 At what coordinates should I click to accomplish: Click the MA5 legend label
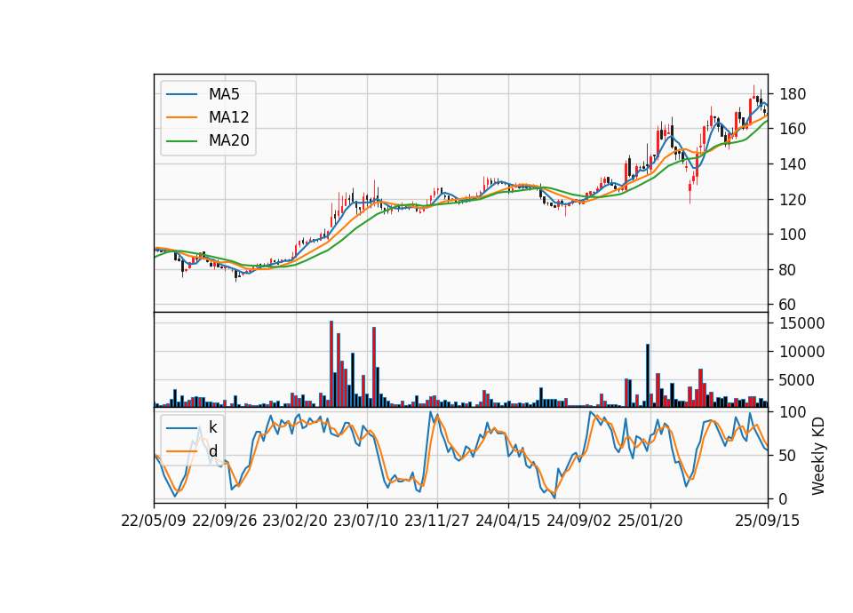pos(224,94)
